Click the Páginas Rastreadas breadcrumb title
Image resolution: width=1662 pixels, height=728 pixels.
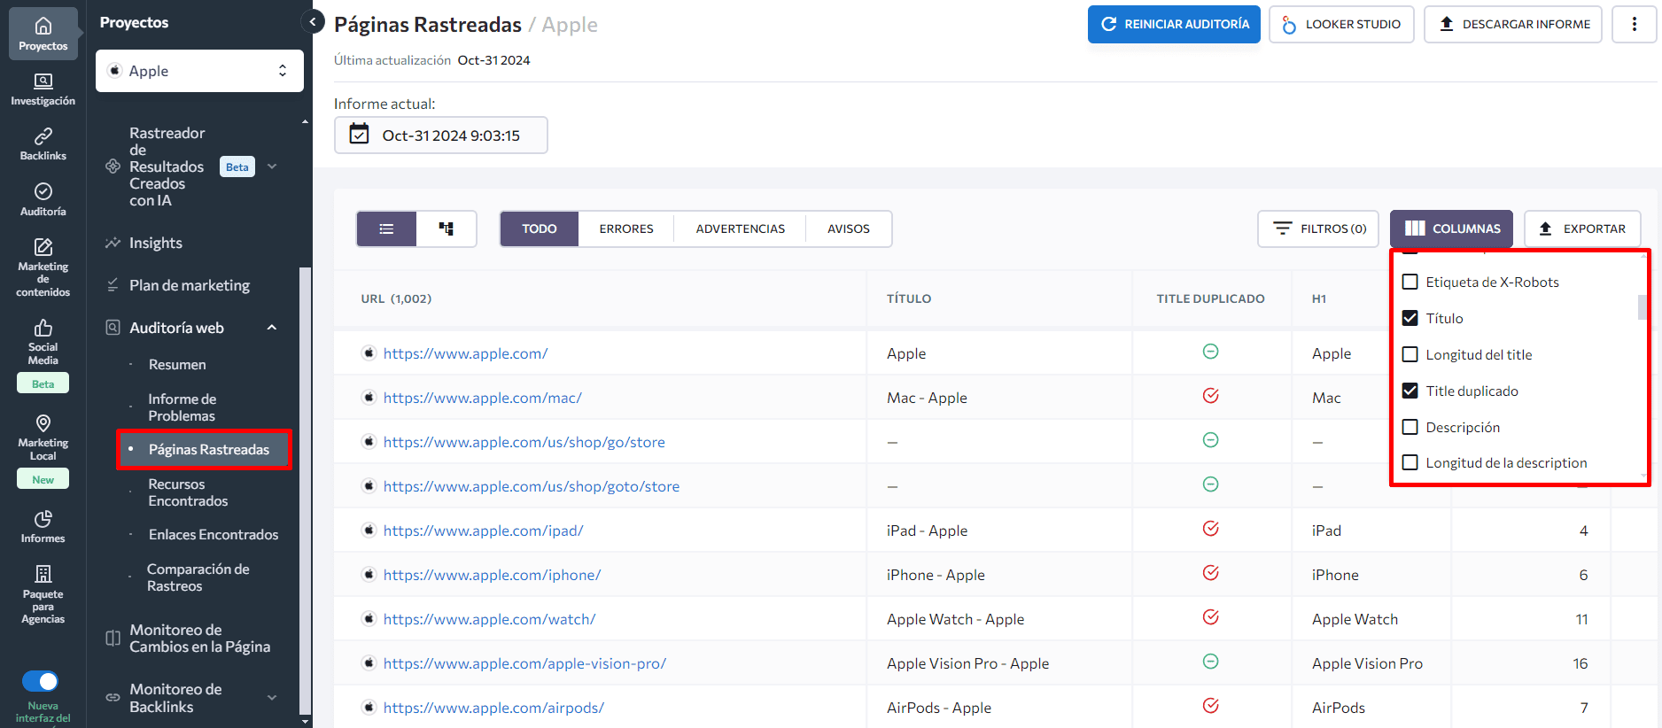coord(427,25)
